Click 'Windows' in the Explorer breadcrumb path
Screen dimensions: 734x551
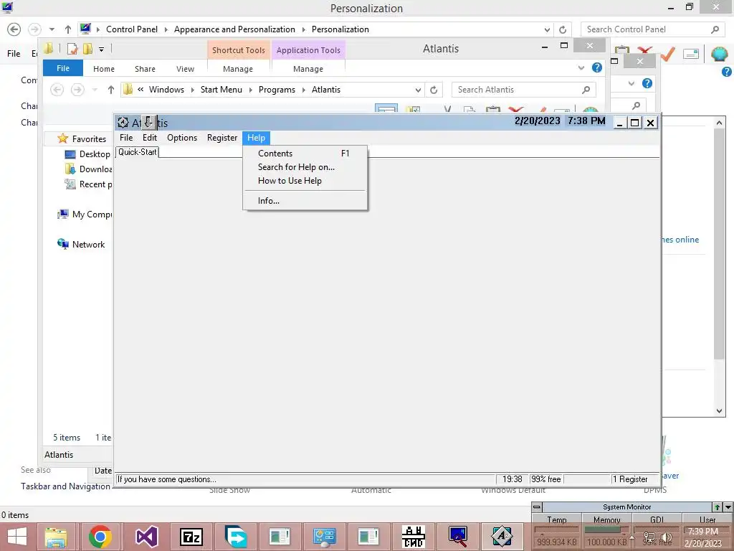click(166, 90)
